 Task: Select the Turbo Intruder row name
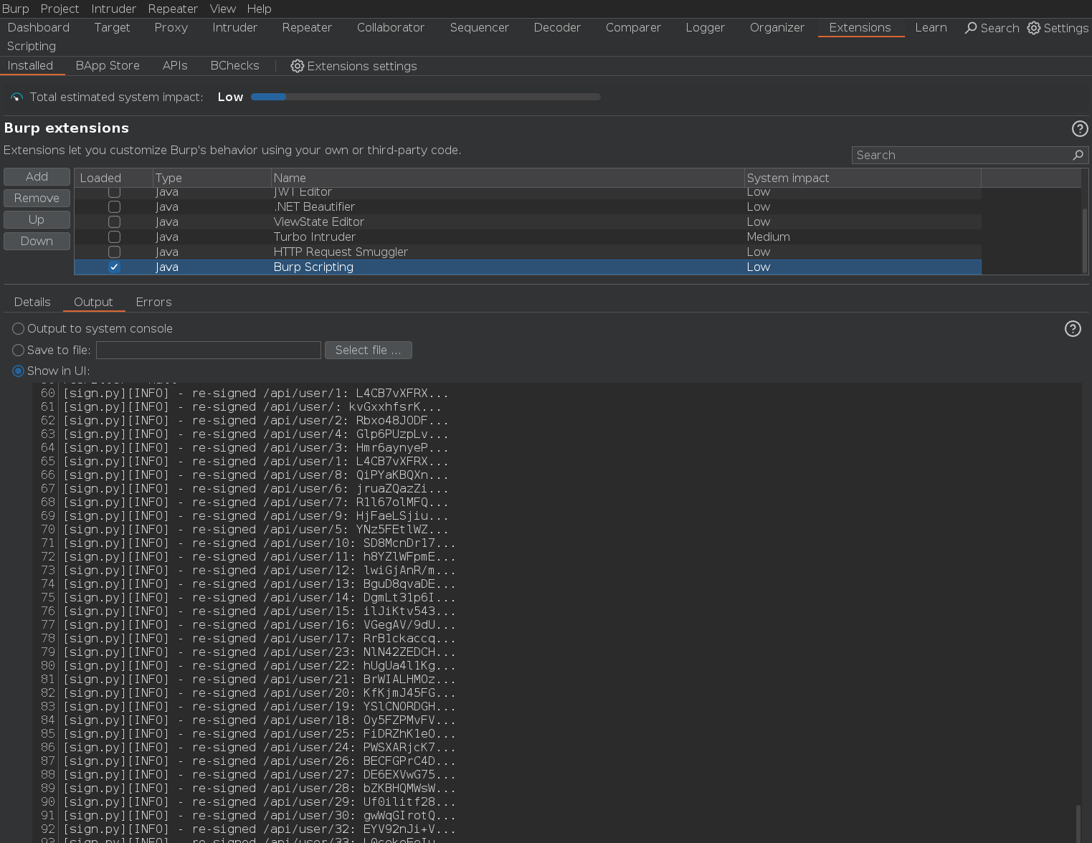(314, 237)
